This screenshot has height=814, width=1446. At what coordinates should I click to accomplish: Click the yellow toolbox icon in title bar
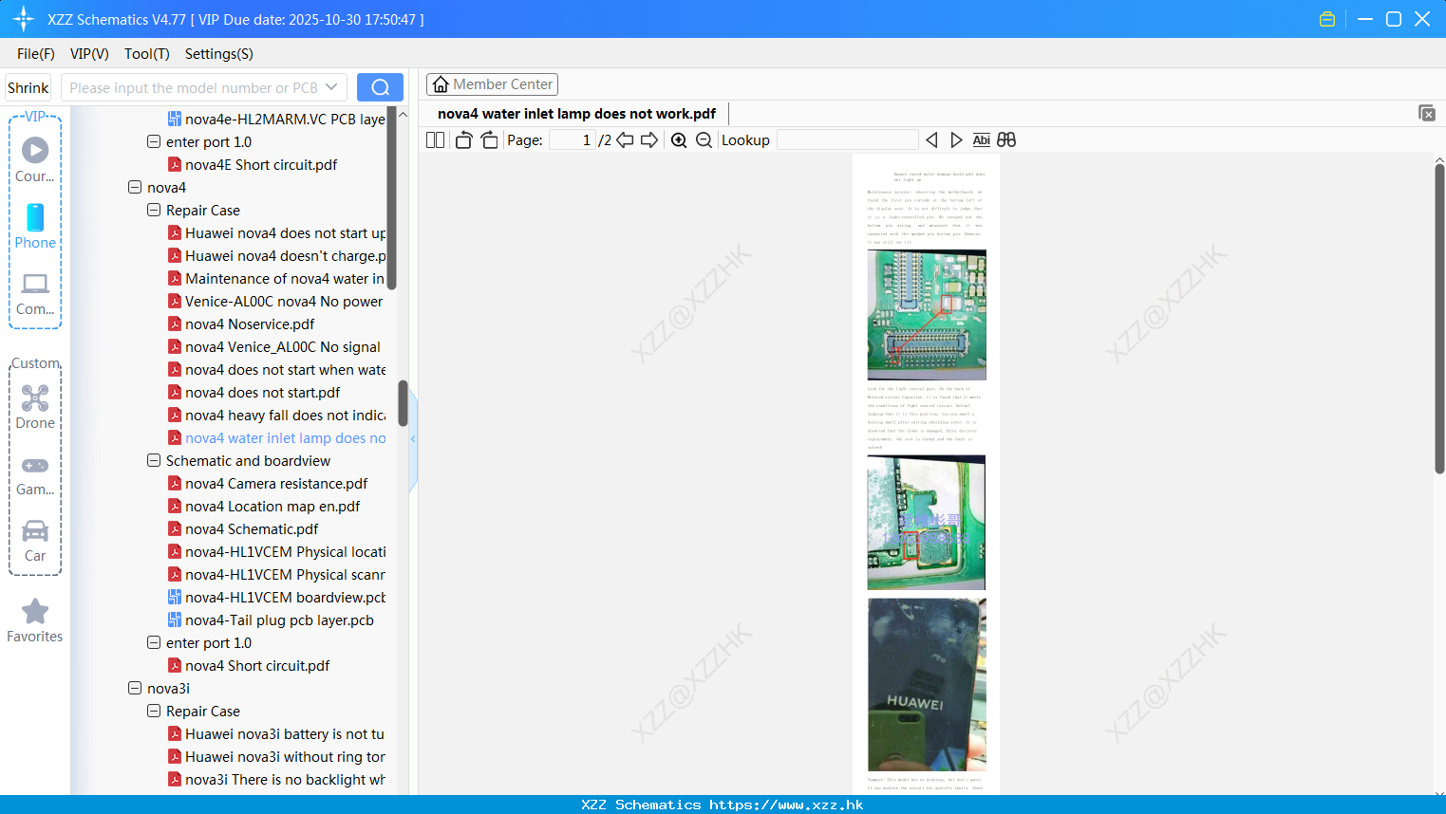pyautogui.click(x=1327, y=19)
